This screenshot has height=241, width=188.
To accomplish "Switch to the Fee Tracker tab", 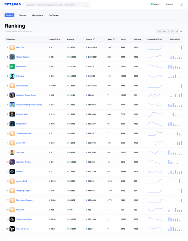I will tap(54, 15).
